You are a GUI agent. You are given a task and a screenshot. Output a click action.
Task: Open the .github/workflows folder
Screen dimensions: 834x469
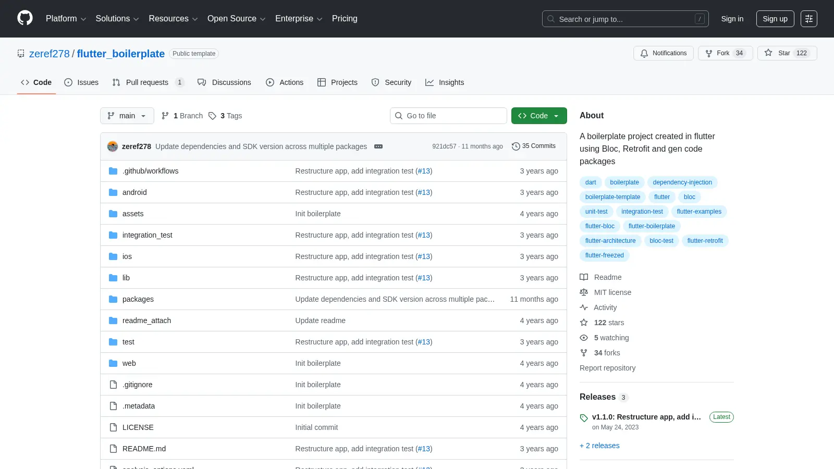coord(150,171)
